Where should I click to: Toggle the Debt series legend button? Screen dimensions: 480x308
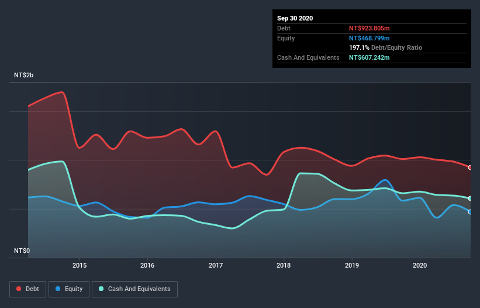(x=27, y=289)
